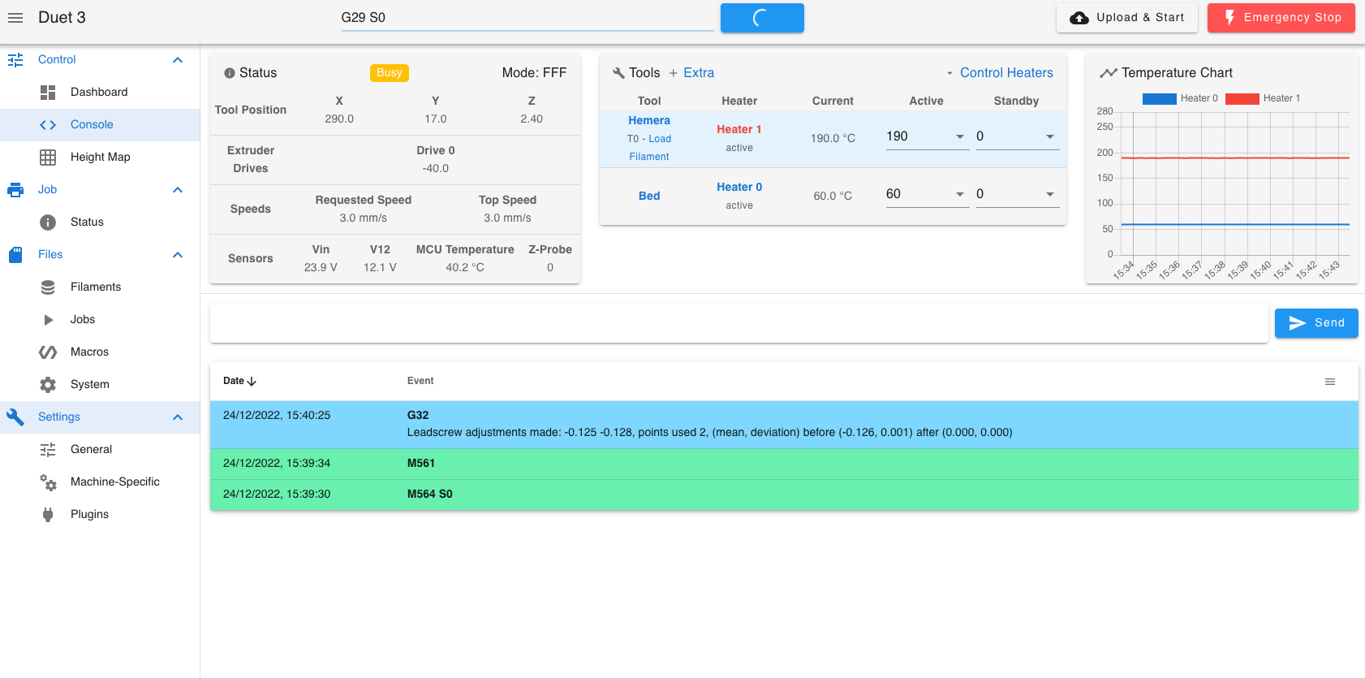The width and height of the screenshot is (1365, 678).
Task: Click the Macros icon
Action: [48, 352]
